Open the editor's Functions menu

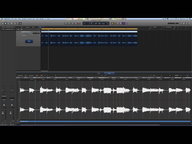coord(31,76)
